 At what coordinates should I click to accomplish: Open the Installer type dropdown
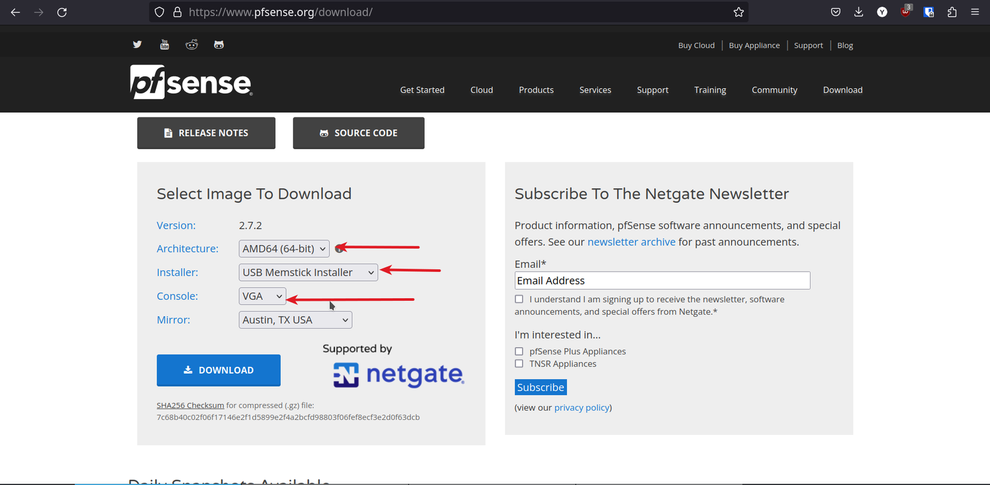(x=308, y=272)
